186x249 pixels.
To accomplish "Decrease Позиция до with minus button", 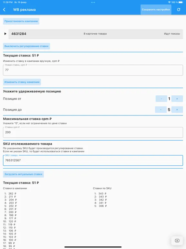I will (161, 110).
